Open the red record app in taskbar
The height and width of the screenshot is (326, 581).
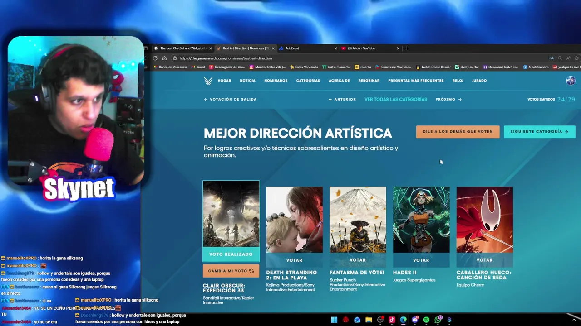346,320
